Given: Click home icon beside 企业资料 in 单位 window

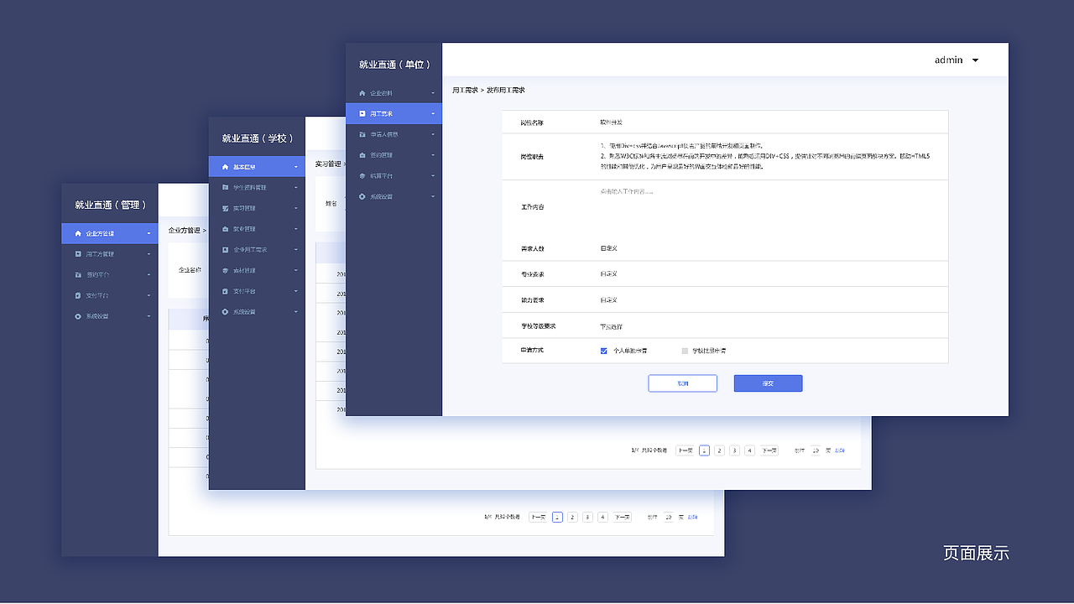Looking at the screenshot, I should point(362,93).
